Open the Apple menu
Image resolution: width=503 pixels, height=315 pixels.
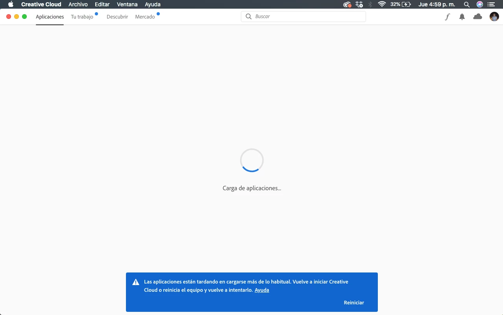coord(11,4)
